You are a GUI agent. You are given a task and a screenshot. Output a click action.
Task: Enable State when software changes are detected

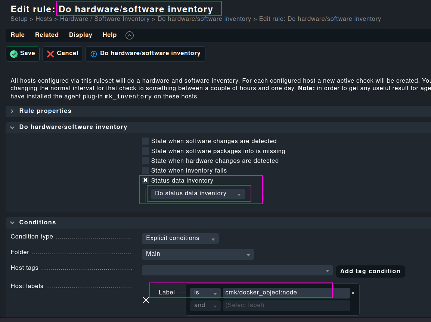coord(145,141)
